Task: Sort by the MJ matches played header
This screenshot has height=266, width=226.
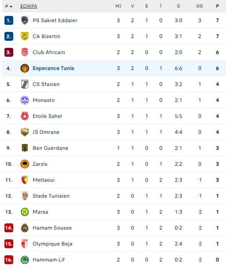Action: tap(118, 6)
